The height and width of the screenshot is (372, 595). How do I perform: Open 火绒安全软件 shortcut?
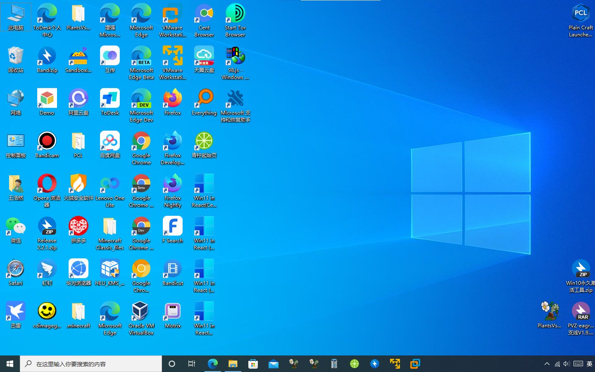[x=79, y=188]
